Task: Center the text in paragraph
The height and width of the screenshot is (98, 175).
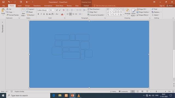Action: [x=71, y=14]
